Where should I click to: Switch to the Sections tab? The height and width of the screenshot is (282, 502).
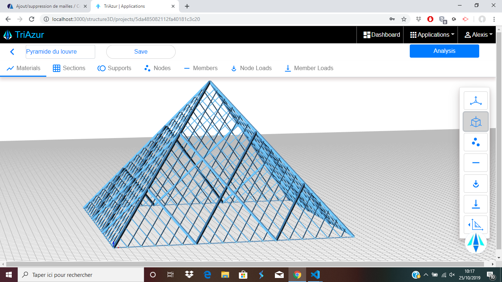click(69, 68)
